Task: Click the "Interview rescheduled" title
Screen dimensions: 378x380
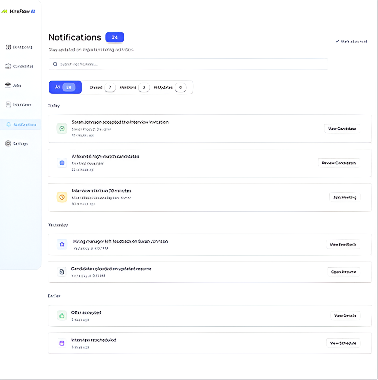Action: tap(94, 340)
